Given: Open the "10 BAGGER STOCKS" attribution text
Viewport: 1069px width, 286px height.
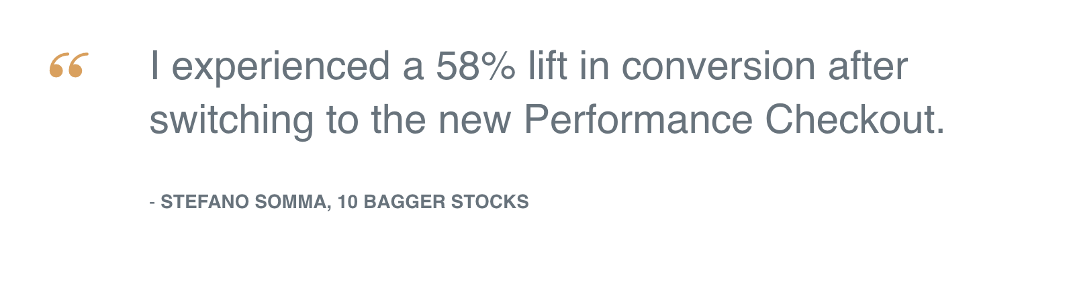Looking at the screenshot, I should [433, 202].
